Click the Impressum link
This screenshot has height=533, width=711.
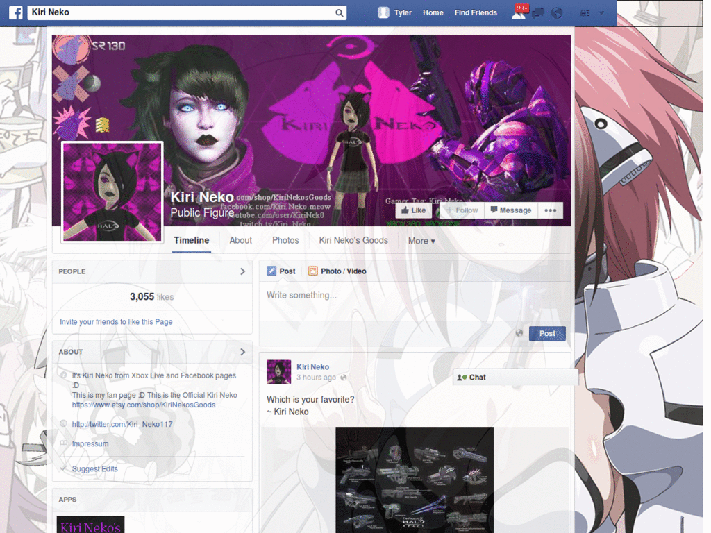(x=90, y=443)
